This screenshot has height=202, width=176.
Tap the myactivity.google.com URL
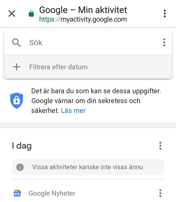tap(83, 19)
